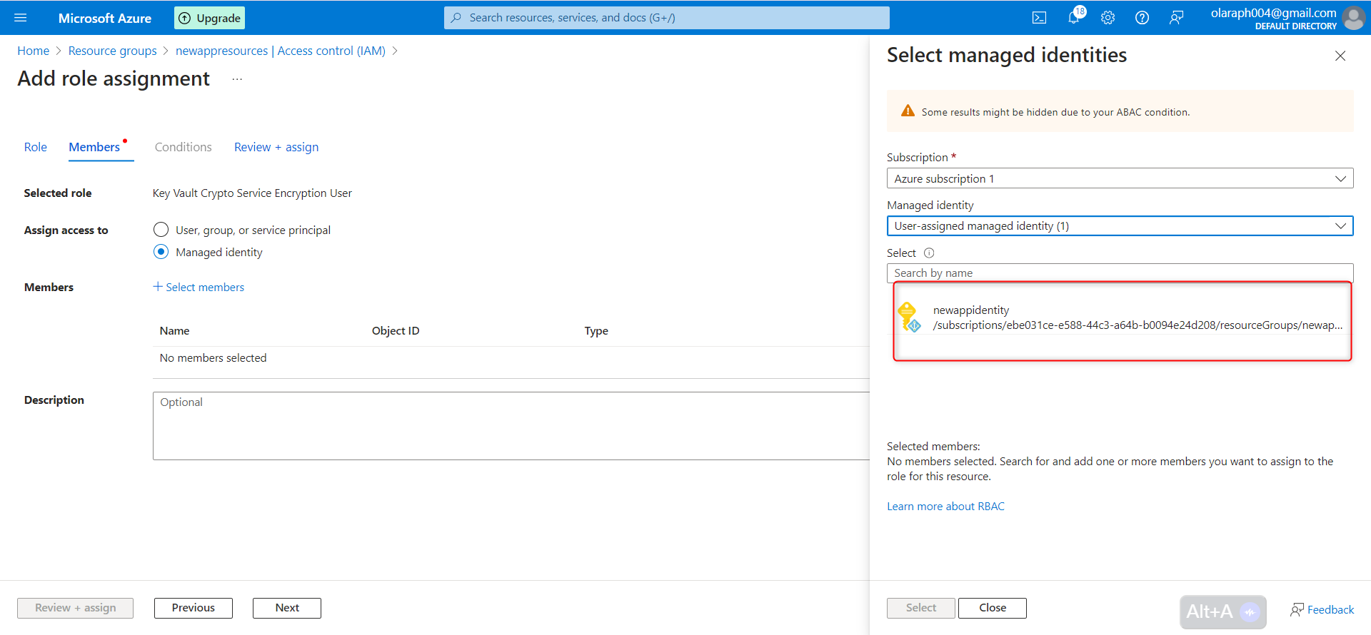1371x635 pixels.
Task: Click the Alt+A assistant button
Action: pos(1223,611)
